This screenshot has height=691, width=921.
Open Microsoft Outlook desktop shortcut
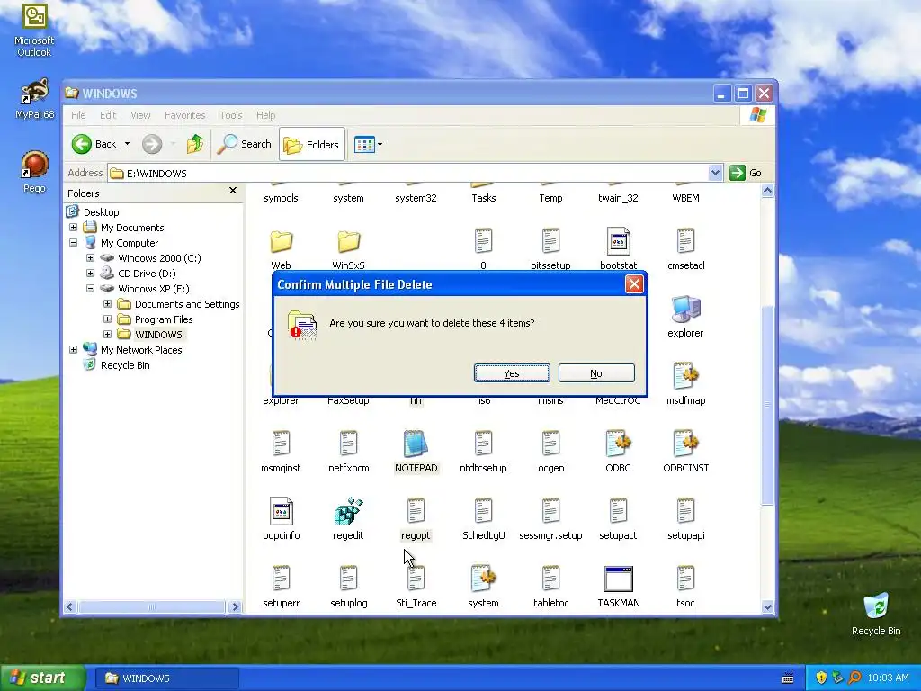(x=34, y=31)
